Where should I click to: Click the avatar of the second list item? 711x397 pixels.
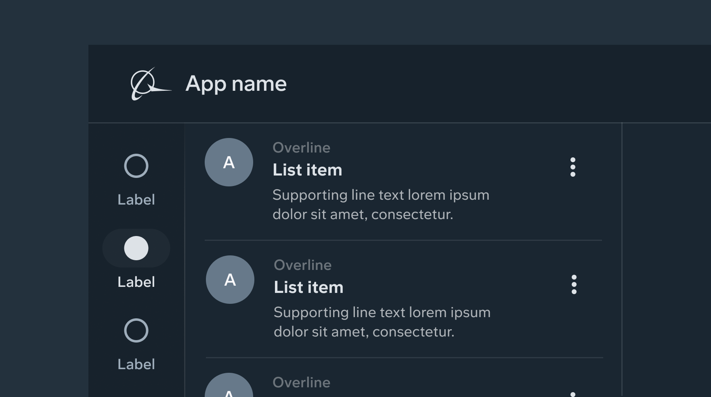[230, 280]
